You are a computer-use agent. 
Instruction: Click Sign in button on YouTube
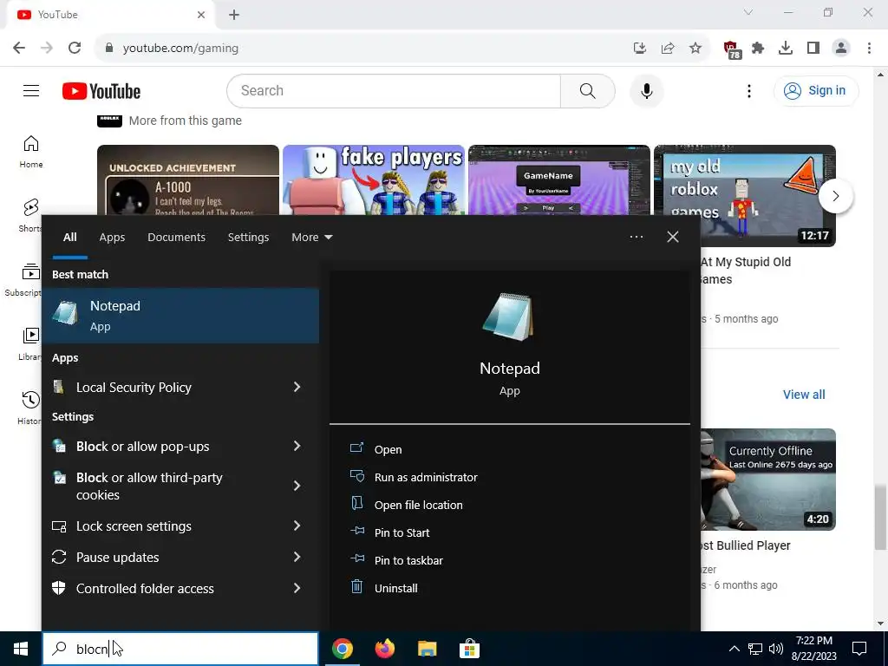coord(815,90)
